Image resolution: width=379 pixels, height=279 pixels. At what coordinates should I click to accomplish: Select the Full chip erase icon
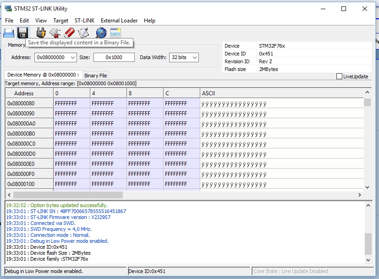pyautogui.click(x=69, y=33)
